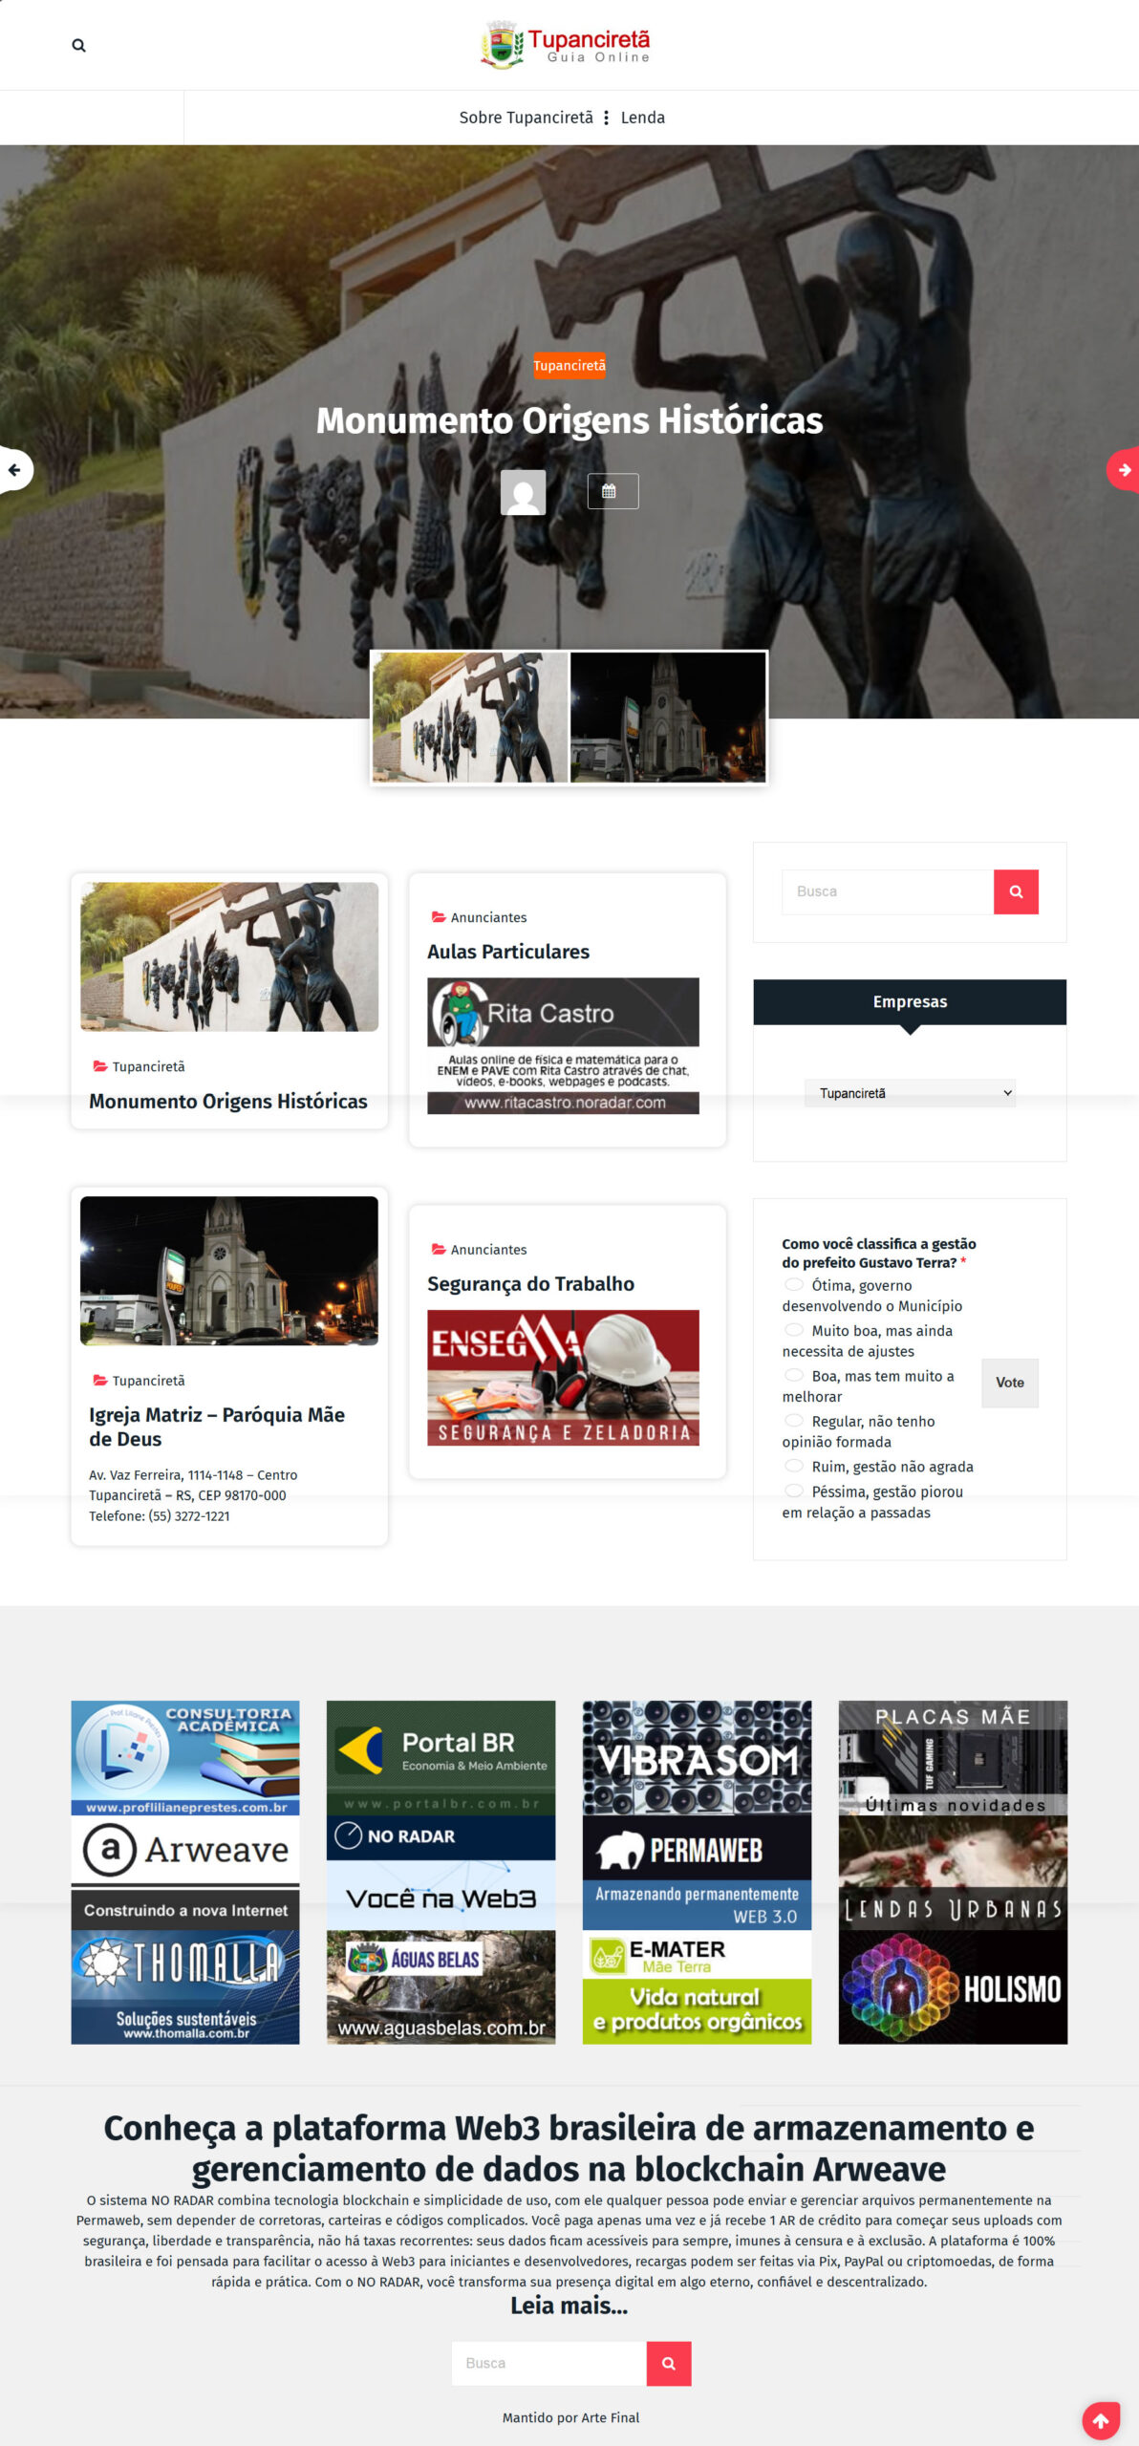Open the Lenda menu item
Viewport: 1139px width, 2446px height.
pyautogui.click(x=642, y=118)
